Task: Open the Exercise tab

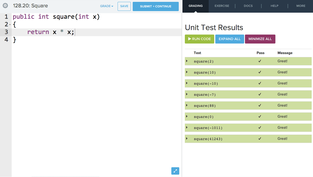Action: click(222, 6)
